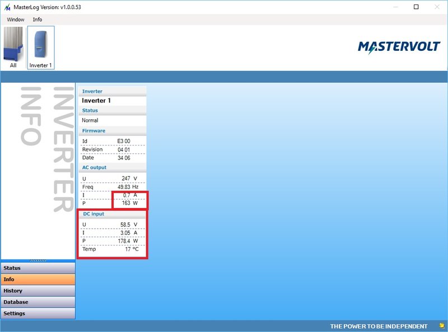Open the History tab
The width and height of the screenshot is (448, 332).
point(38,291)
